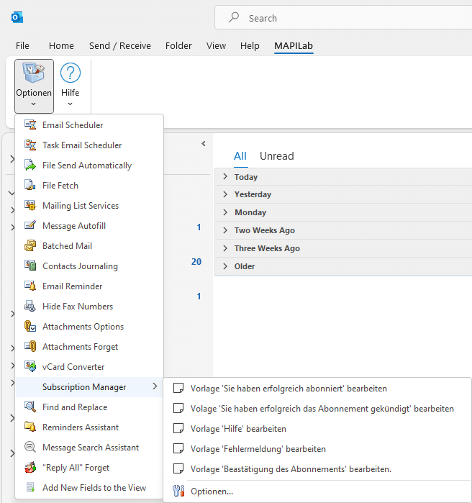Click the Batched Mail icon

[x=30, y=245]
